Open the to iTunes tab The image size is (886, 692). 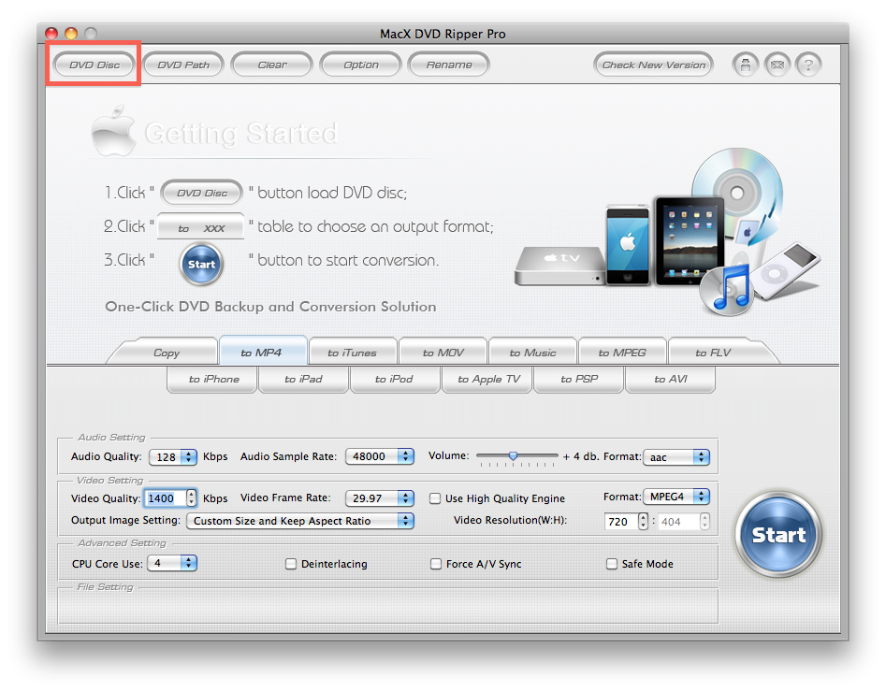click(x=352, y=353)
